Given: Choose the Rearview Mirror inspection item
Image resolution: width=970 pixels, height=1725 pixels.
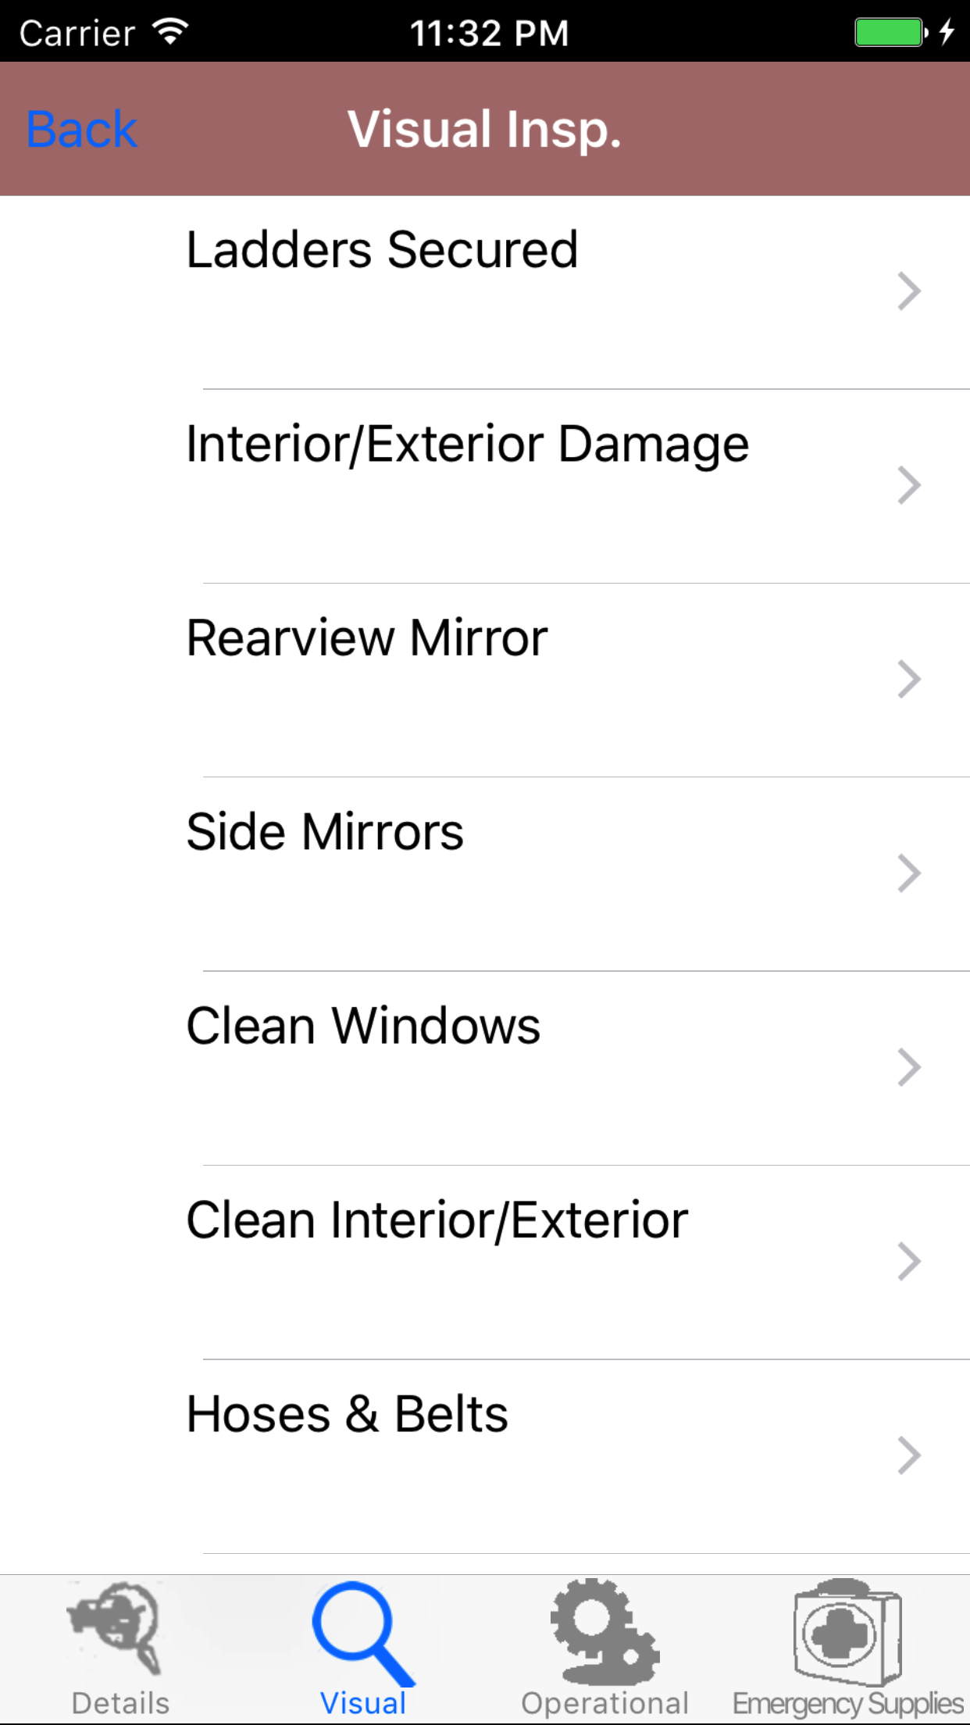Looking at the screenshot, I should [x=367, y=638].
